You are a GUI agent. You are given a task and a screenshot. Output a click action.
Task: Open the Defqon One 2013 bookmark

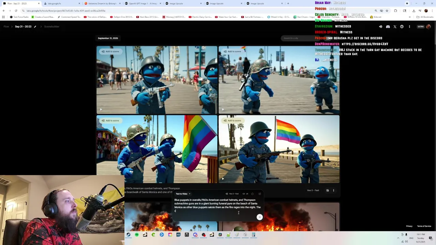[x=122, y=17]
